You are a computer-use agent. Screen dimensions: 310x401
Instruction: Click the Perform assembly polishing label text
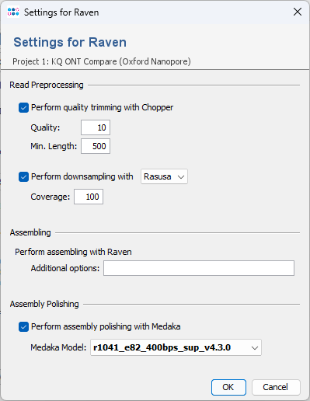click(x=106, y=326)
